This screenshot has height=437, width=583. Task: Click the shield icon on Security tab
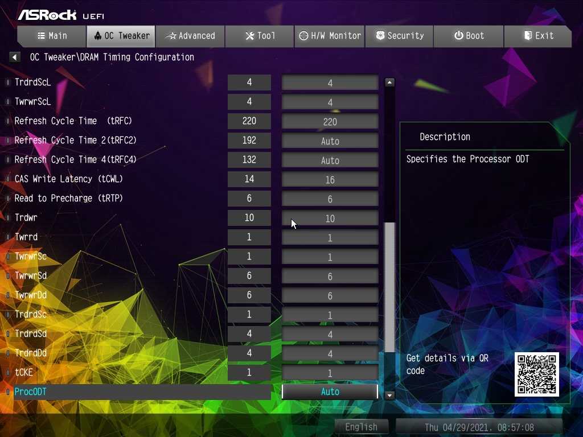point(380,36)
